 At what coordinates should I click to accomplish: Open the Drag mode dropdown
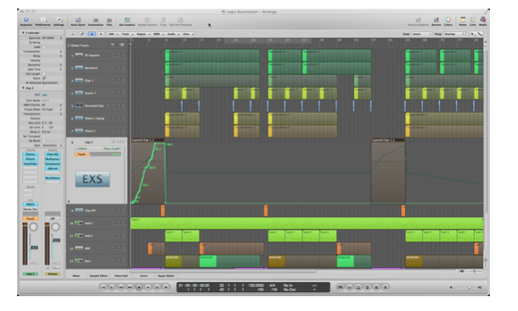[454, 34]
